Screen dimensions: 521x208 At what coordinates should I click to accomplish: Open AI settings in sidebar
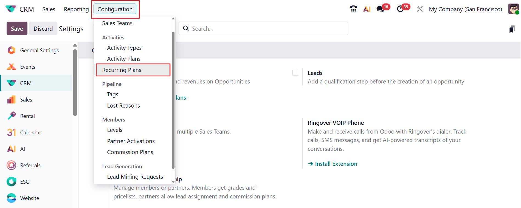tap(36, 149)
